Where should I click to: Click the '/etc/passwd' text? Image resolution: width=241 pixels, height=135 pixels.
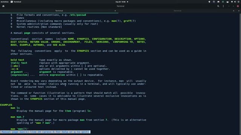78,15
